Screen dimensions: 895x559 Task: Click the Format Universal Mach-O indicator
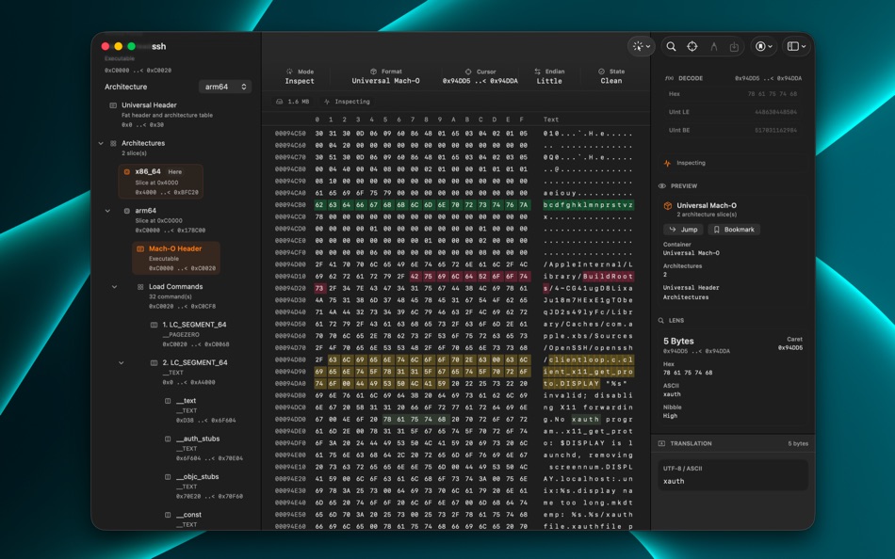coord(386,76)
